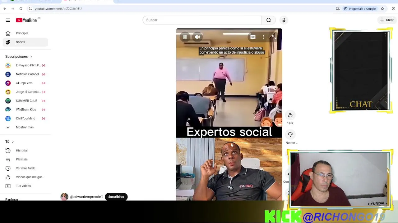Expand the Short to fullscreen
The width and height of the screenshot is (398, 223).
(x=274, y=37)
